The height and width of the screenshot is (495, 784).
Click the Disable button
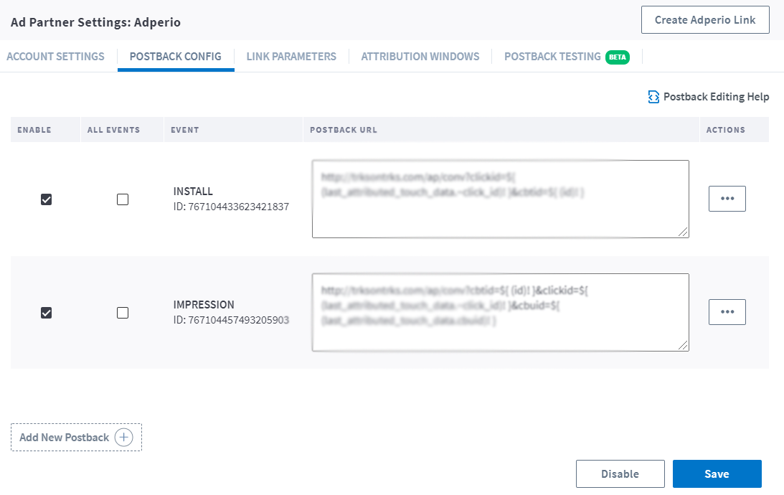point(620,473)
